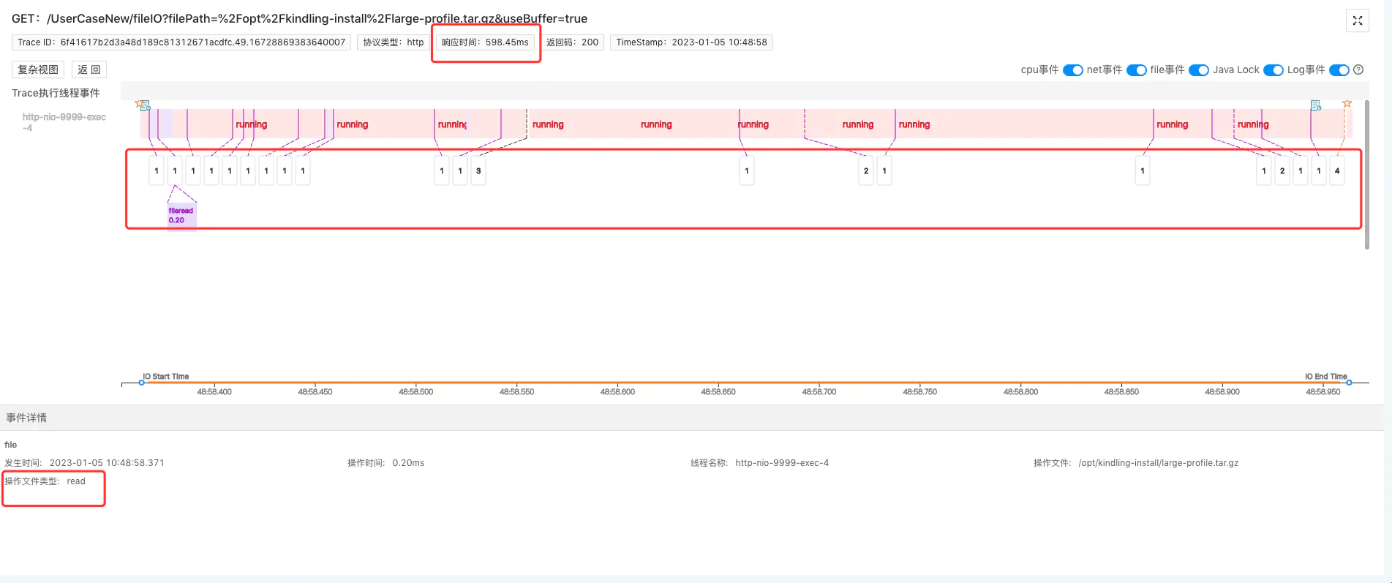Disable the net事件 switch
The height and width of the screenshot is (583, 1392).
tap(1136, 70)
